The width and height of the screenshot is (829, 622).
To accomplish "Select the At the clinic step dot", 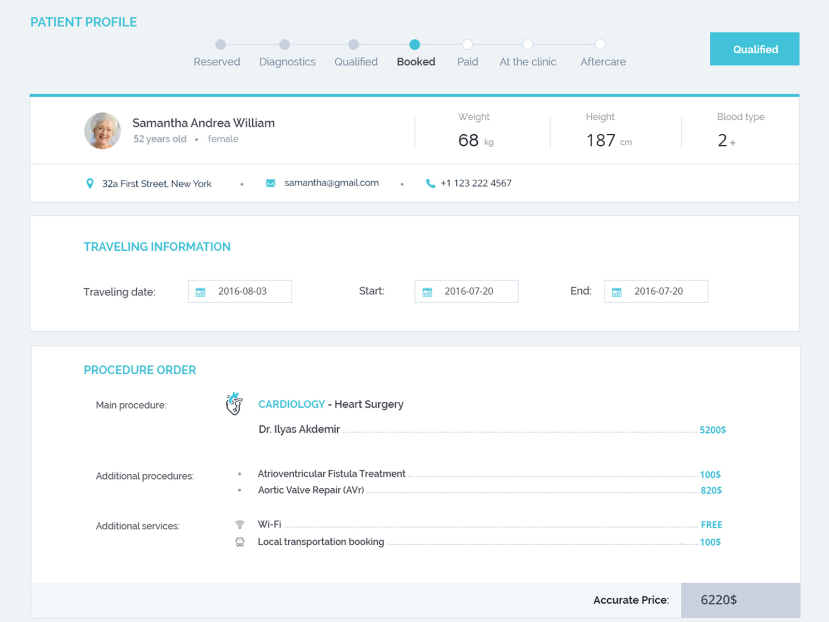I will [527, 45].
